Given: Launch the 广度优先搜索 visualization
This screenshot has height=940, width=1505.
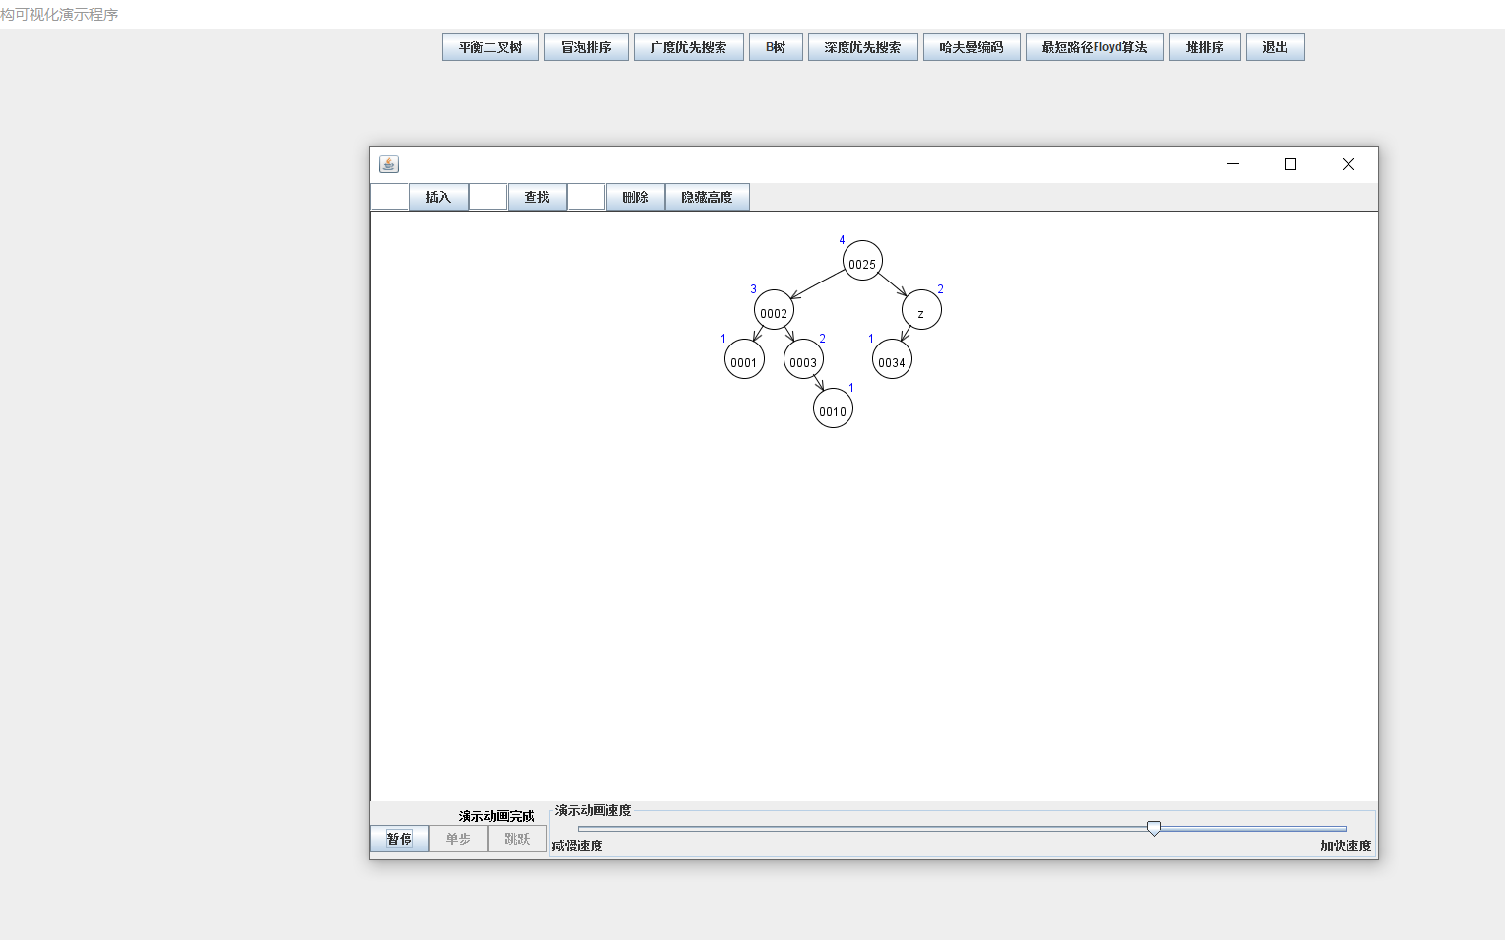Looking at the screenshot, I should point(688,47).
